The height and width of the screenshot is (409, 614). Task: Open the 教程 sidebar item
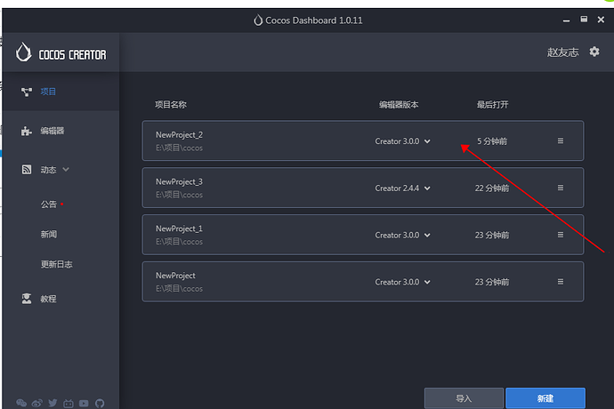click(x=48, y=299)
